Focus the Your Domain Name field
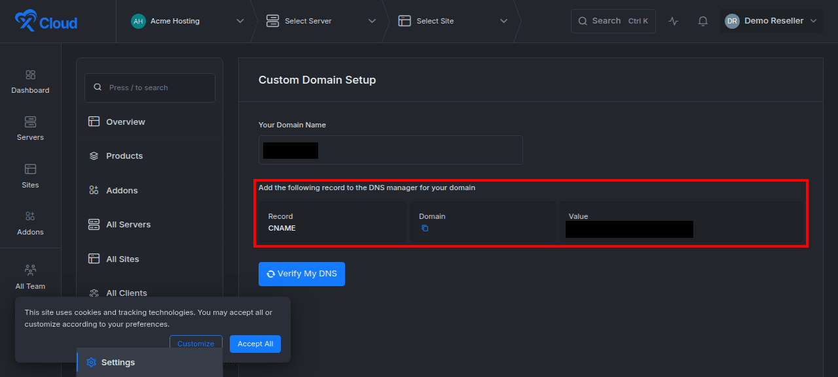The width and height of the screenshot is (838, 377). [391, 150]
